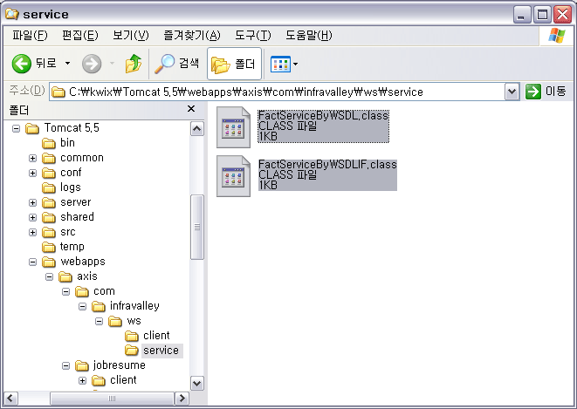577x409 pixels.
Task: Open the 도구(T) menu
Action: point(252,35)
